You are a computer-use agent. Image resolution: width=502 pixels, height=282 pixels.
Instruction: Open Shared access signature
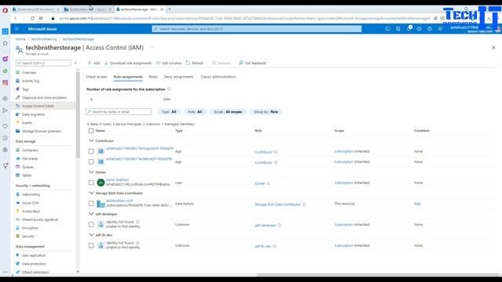click(x=40, y=219)
